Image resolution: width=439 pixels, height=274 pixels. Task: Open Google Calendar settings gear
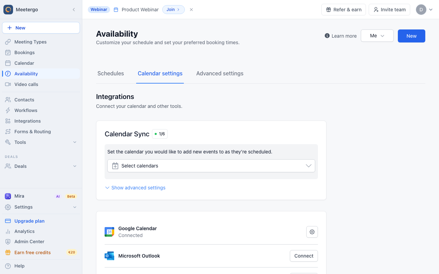312,232
